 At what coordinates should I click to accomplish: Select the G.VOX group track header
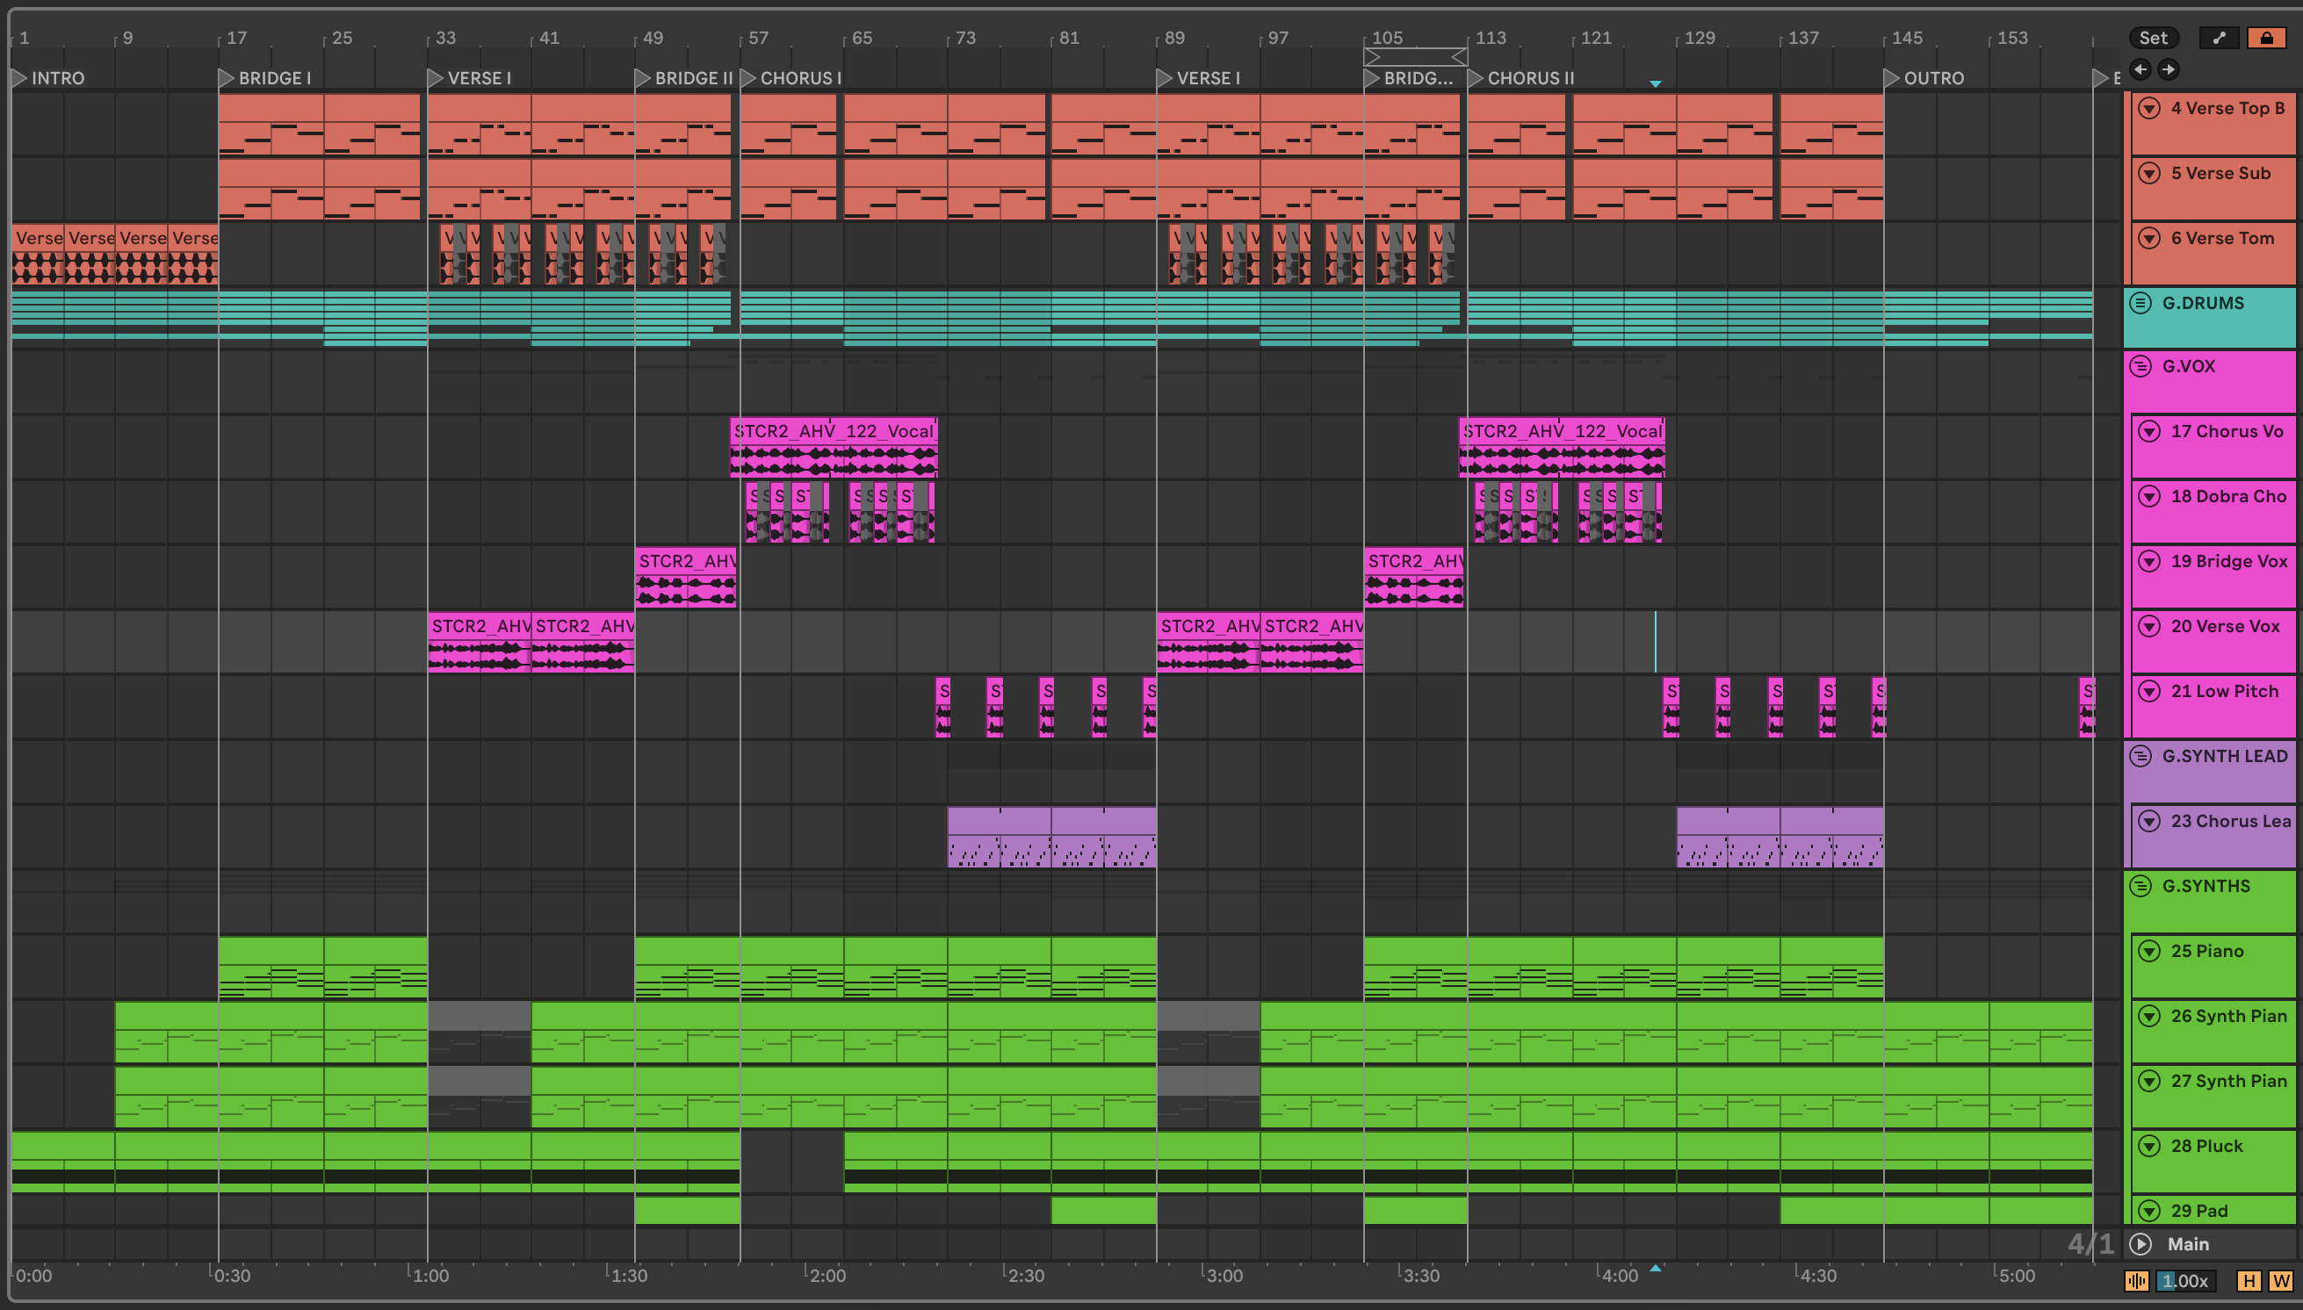click(x=2210, y=381)
